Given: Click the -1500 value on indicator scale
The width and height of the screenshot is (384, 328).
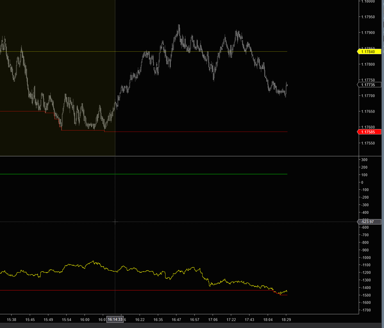Looking at the screenshot, I should pyautogui.click(x=366, y=295).
